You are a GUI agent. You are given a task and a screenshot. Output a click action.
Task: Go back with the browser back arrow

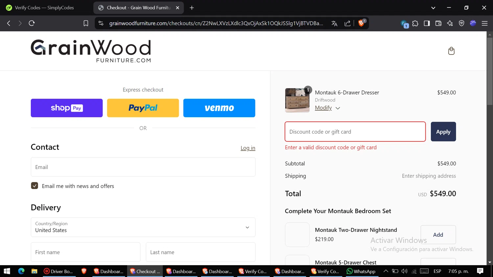pyautogui.click(x=9, y=23)
